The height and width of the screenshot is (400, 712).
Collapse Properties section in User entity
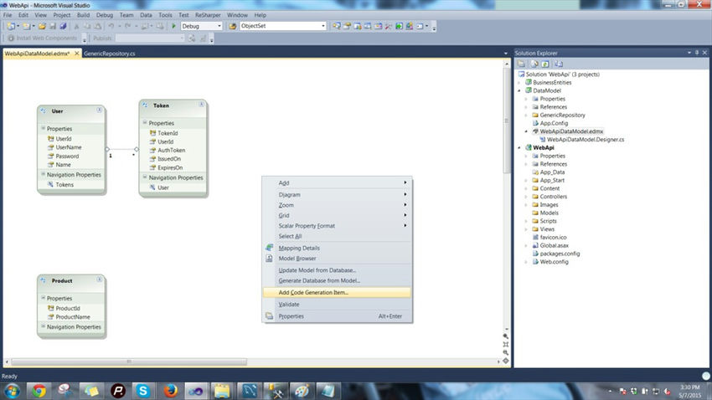(x=44, y=128)
